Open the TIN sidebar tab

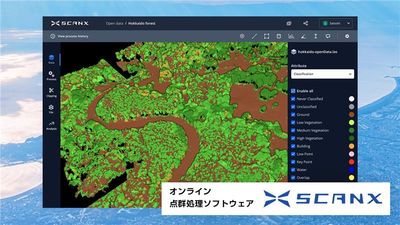coord(51,109)
